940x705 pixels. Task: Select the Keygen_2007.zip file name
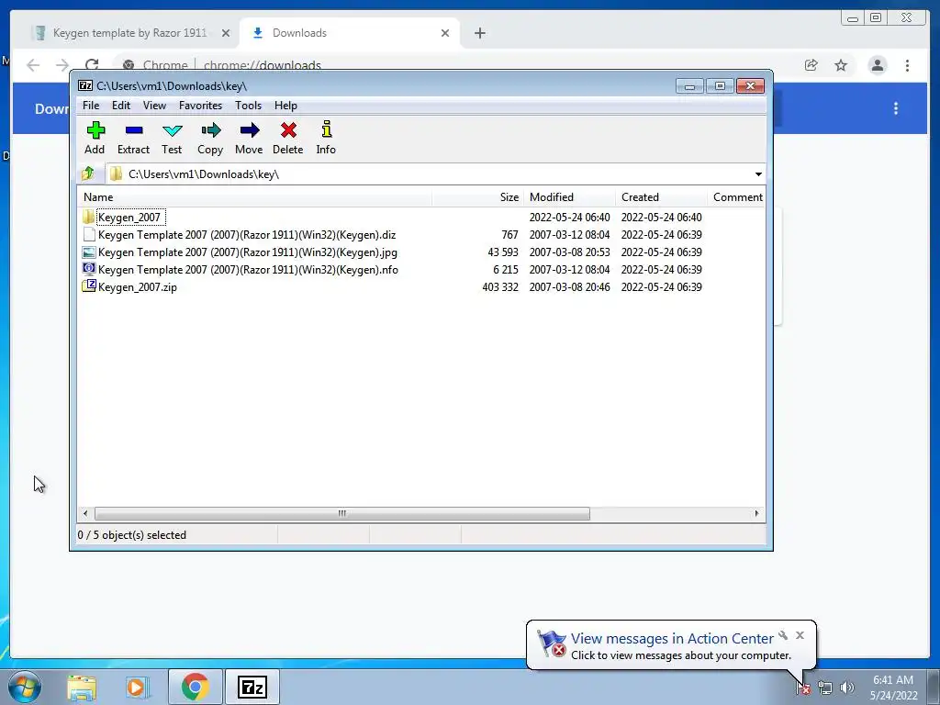point(138,287)
